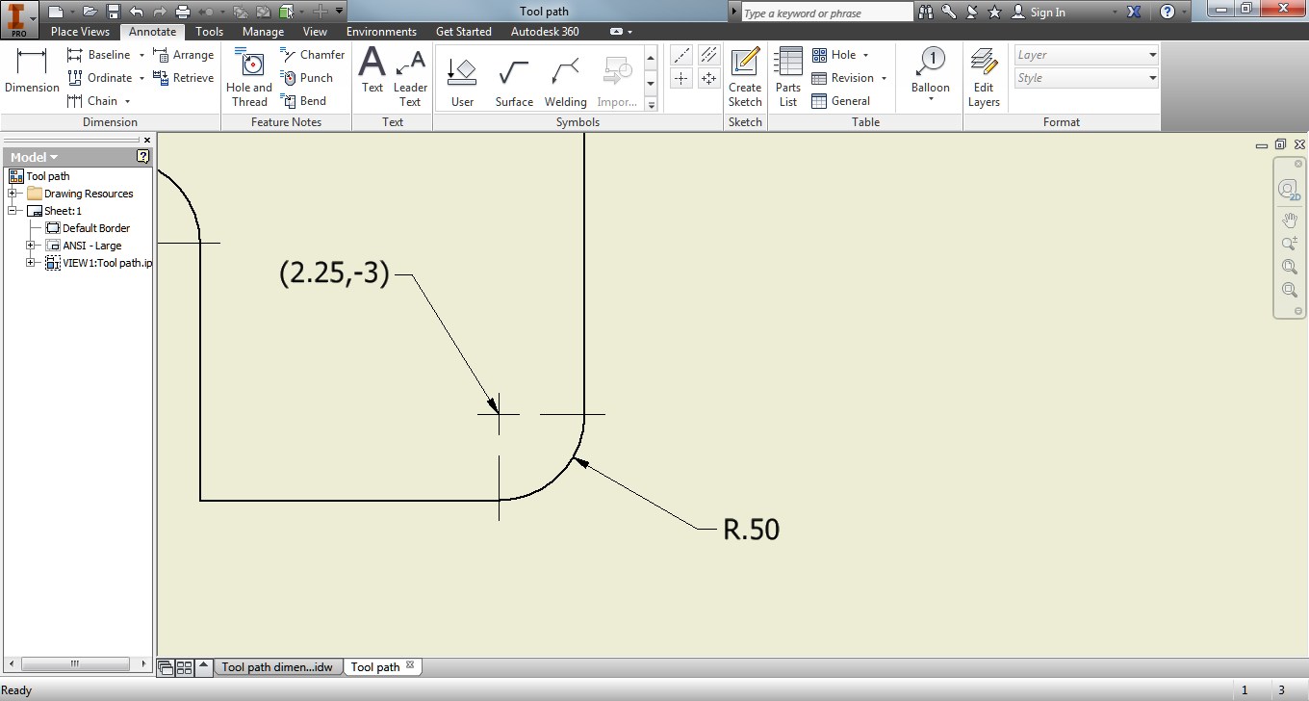Insert a Welding symbol
Viewport: 1309px width, 701px height.
pos(565,77)
